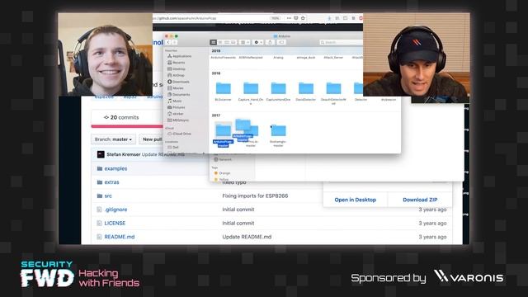Screen dimensions: 528x297
Task: Click the Finder search field
Action: 341,42
